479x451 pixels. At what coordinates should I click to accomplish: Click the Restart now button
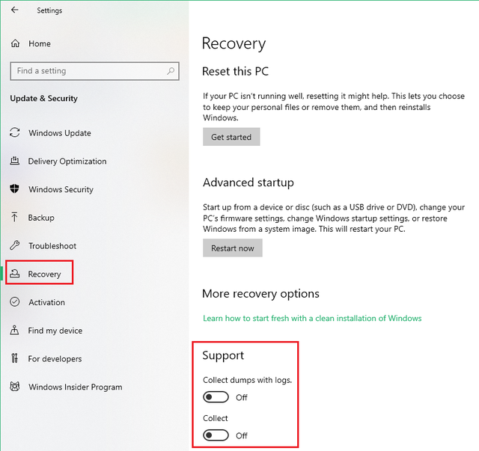pos(233,248)
